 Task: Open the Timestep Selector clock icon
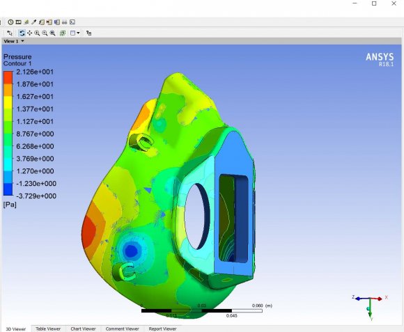[10, 22]
